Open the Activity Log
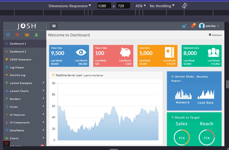 tap(18, 75)
